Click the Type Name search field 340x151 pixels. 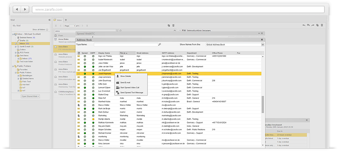click(x=126, y=44)
